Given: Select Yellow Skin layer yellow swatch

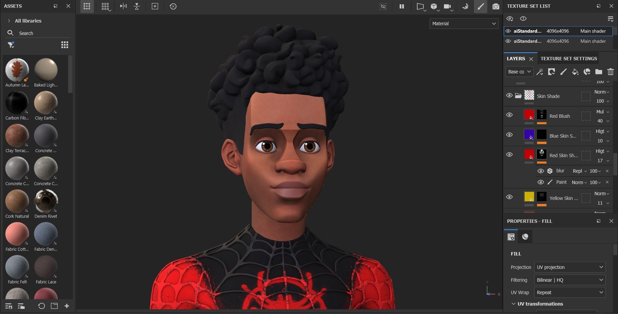Looking at the screenshot, I should click(529, 197).
